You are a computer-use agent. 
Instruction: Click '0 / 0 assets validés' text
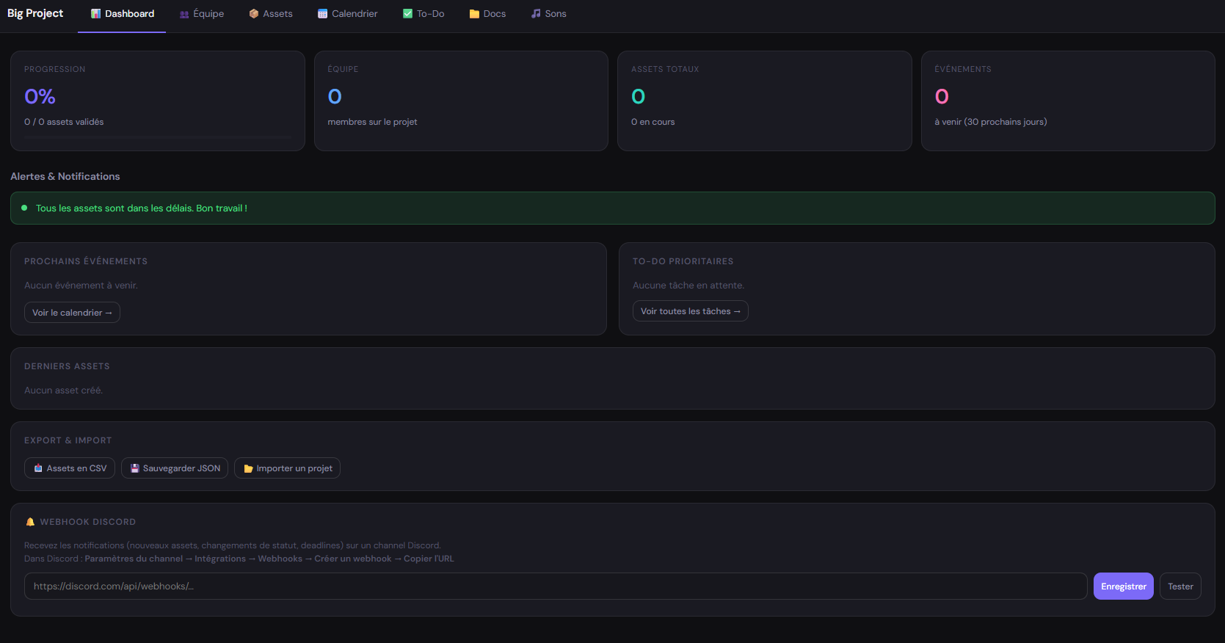[64, 122]
